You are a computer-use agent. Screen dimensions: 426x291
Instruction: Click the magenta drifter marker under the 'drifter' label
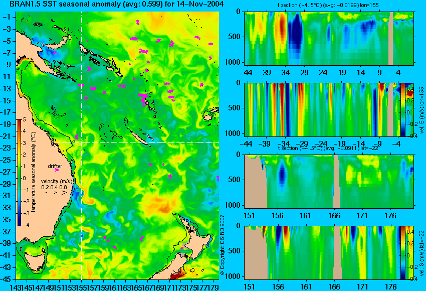57,170
